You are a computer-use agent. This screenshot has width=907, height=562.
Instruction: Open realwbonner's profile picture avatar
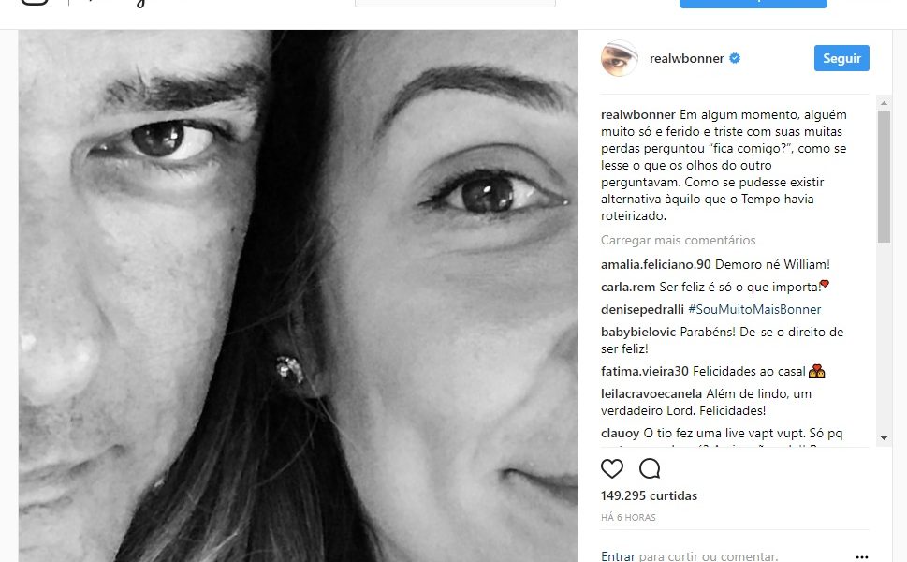(x=620, y=58)
